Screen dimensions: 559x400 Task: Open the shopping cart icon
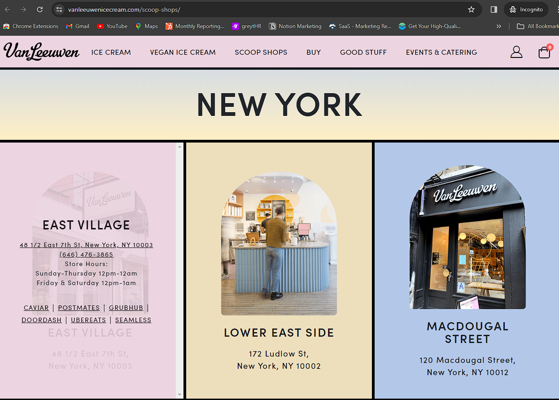tap(544, 52)
